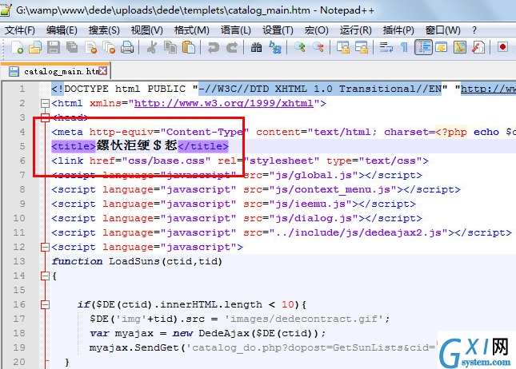Open the 视图(V) menu
Screen dimensions: 516x369
click(146, 30)
